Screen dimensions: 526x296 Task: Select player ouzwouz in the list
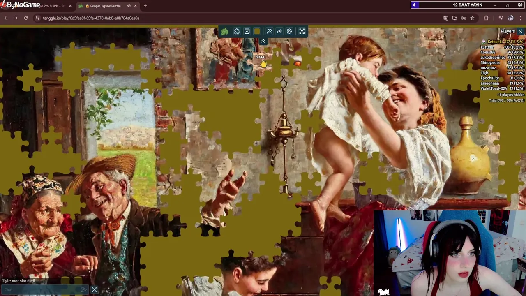coord(502,68)
